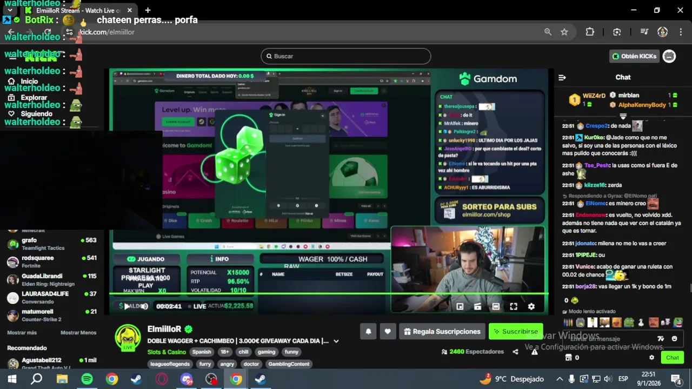The height and width of the screenshot is (389, 692).
Task: Insert the goose emote from quick emotes
Action: tap(641, 323)
